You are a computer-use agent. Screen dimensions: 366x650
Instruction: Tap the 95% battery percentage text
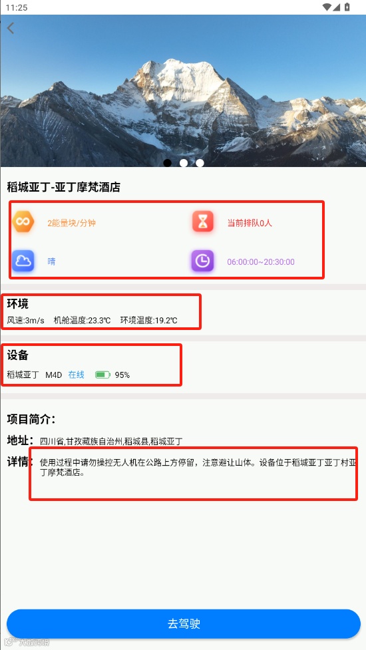coord(122,375)
